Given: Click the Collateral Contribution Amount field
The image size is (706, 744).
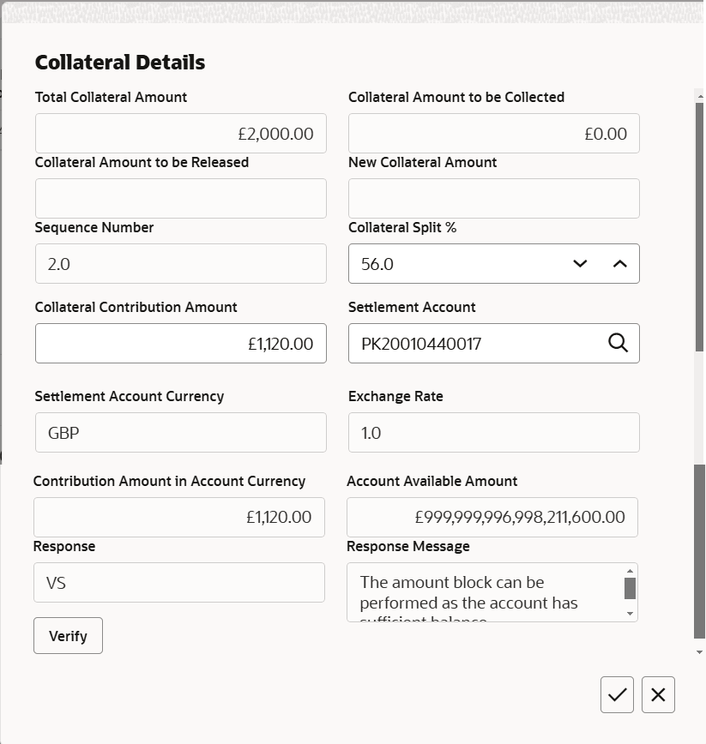Looking at the screenshot, I should coord(180,343).
